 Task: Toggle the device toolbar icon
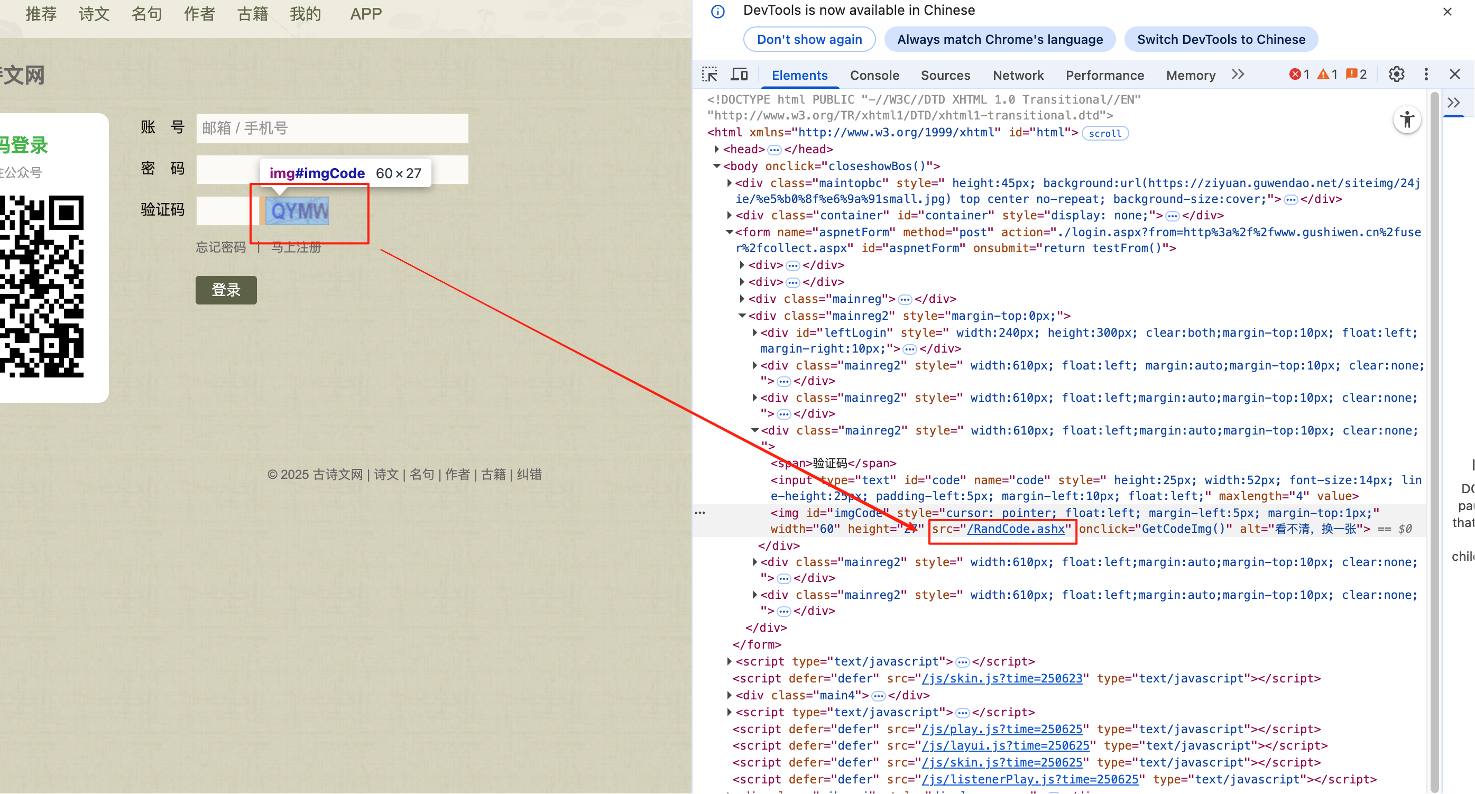[739, 75]
